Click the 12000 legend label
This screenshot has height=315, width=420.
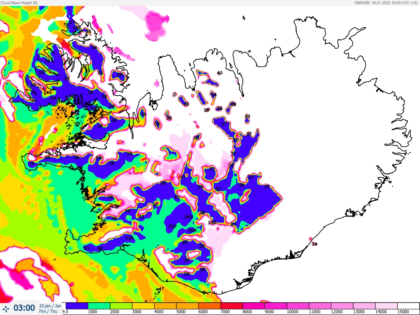point(337,312)
